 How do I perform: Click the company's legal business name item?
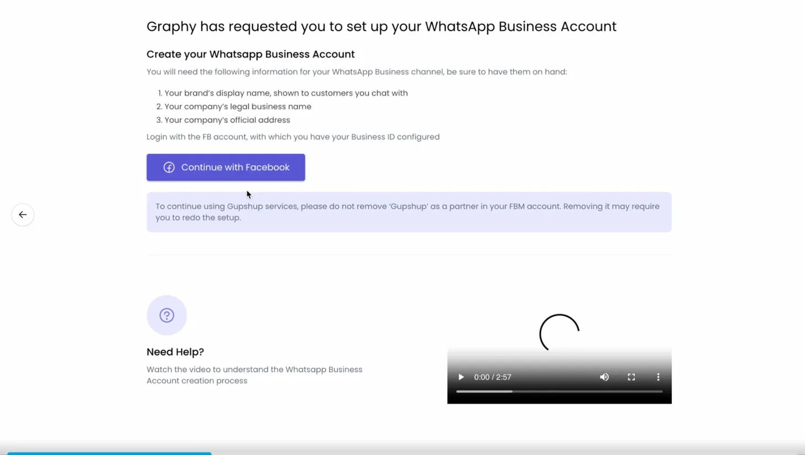pyautogui.click(x=237, y=106)
